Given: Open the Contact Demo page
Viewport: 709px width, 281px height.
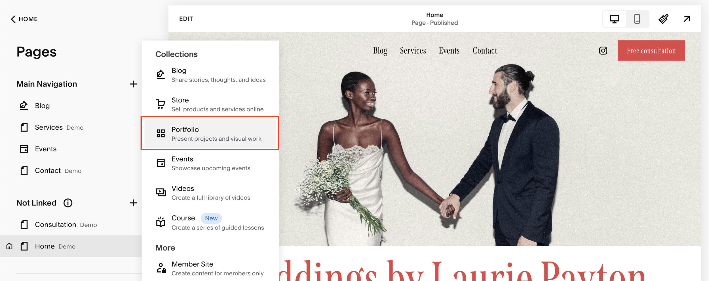Looking at the screenshot, I should pos(58,171).
